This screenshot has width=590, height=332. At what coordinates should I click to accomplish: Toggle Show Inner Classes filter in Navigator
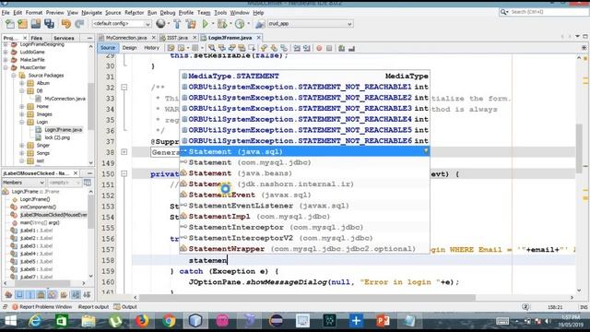[x=53, y=294]
